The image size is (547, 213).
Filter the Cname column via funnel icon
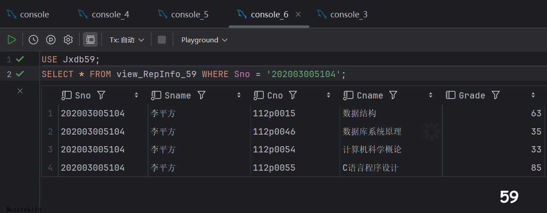(393, 95)
